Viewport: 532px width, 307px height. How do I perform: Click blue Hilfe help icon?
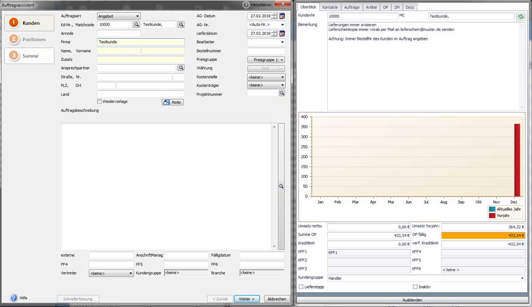(14, 298)
